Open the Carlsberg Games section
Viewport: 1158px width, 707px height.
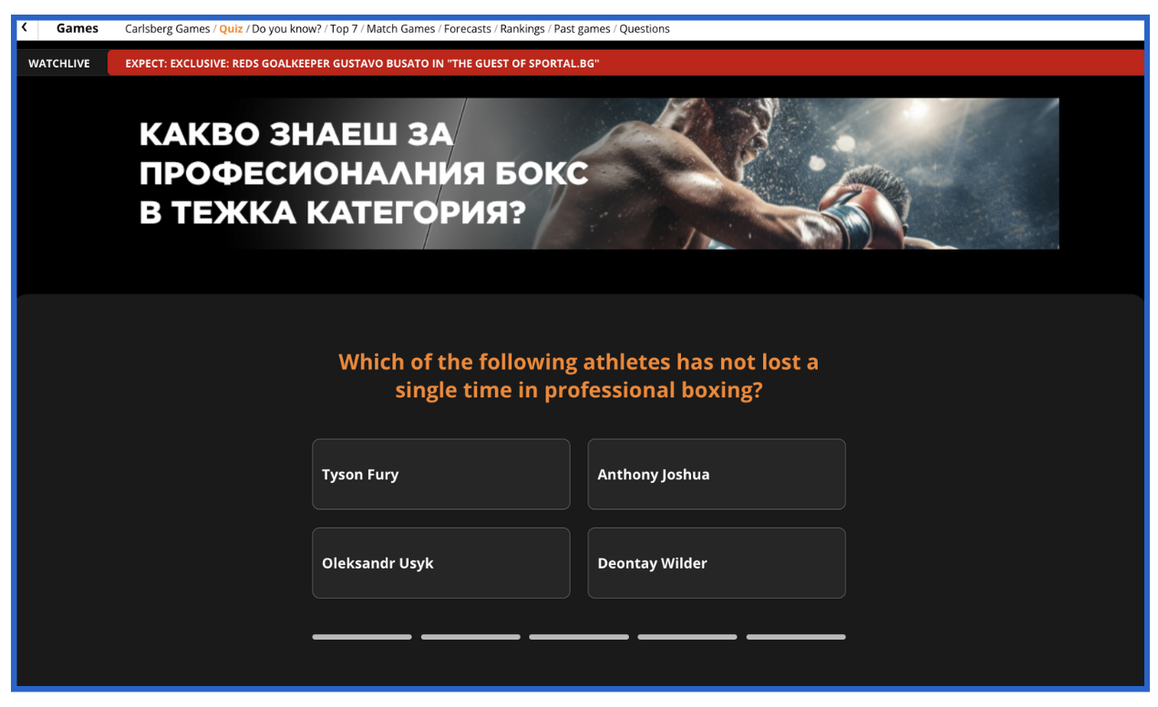pos(168,29)
